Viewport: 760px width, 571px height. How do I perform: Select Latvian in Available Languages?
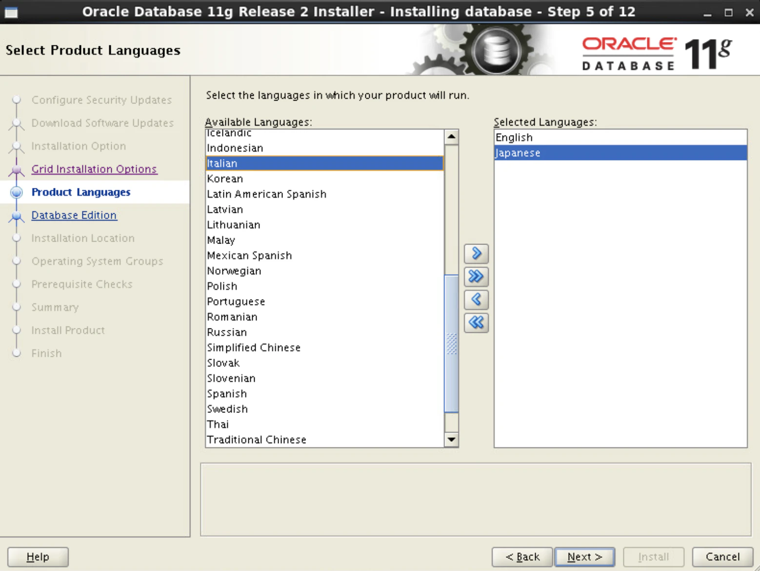tap(325, 209)
